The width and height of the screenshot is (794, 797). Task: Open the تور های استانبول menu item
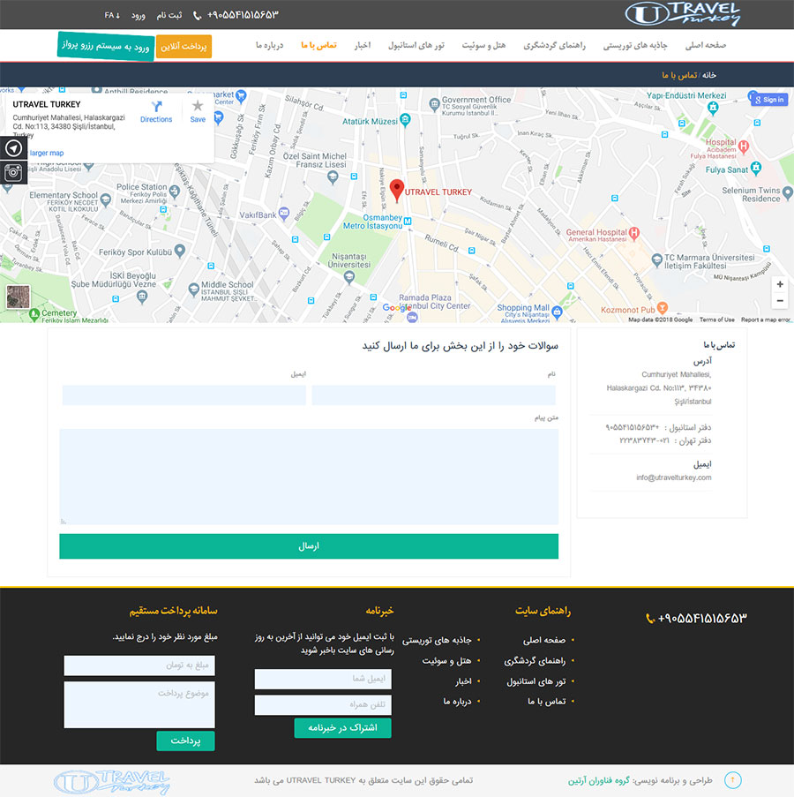416,45
